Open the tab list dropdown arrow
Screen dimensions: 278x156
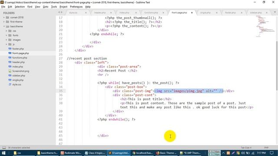pyautogui.click(x=275, y=12)
